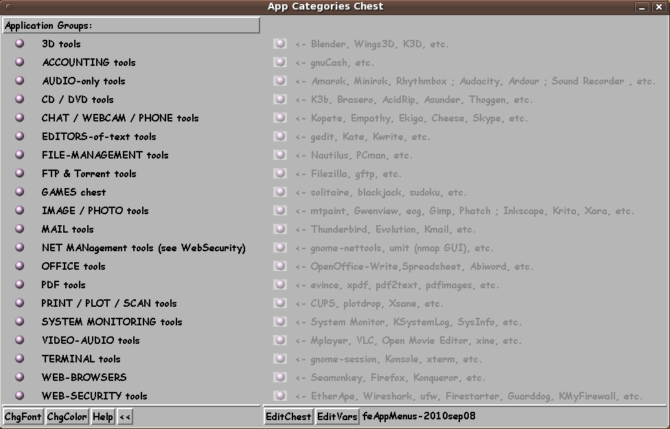Collapse the examples panel with << button
The image size is (670, 429).
pos(125,417)
